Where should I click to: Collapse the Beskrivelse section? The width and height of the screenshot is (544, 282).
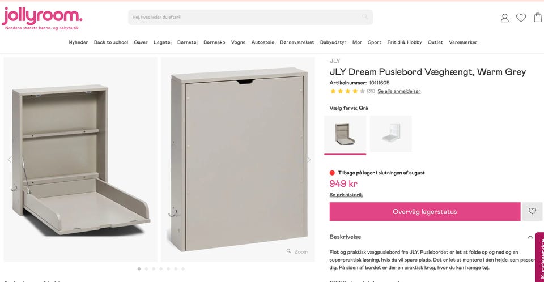530,237
